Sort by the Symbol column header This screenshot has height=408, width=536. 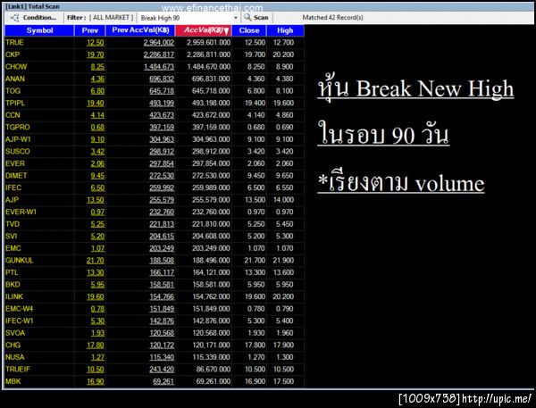(39, 30)
